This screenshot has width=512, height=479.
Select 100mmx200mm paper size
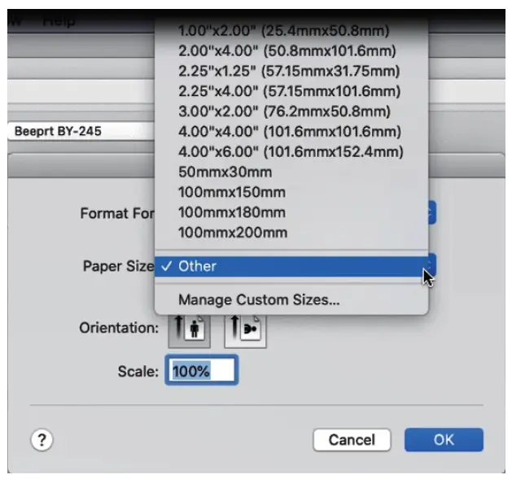233,233
